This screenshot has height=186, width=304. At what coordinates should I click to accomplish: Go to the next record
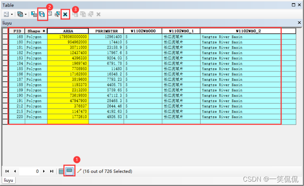44,171
